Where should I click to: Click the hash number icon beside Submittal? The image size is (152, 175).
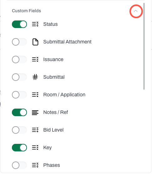(35, 77)
